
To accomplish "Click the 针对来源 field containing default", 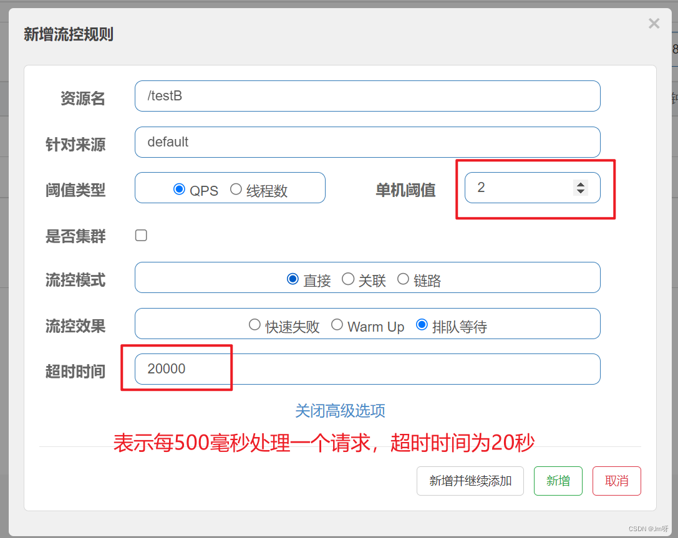I will click(368, 142).
